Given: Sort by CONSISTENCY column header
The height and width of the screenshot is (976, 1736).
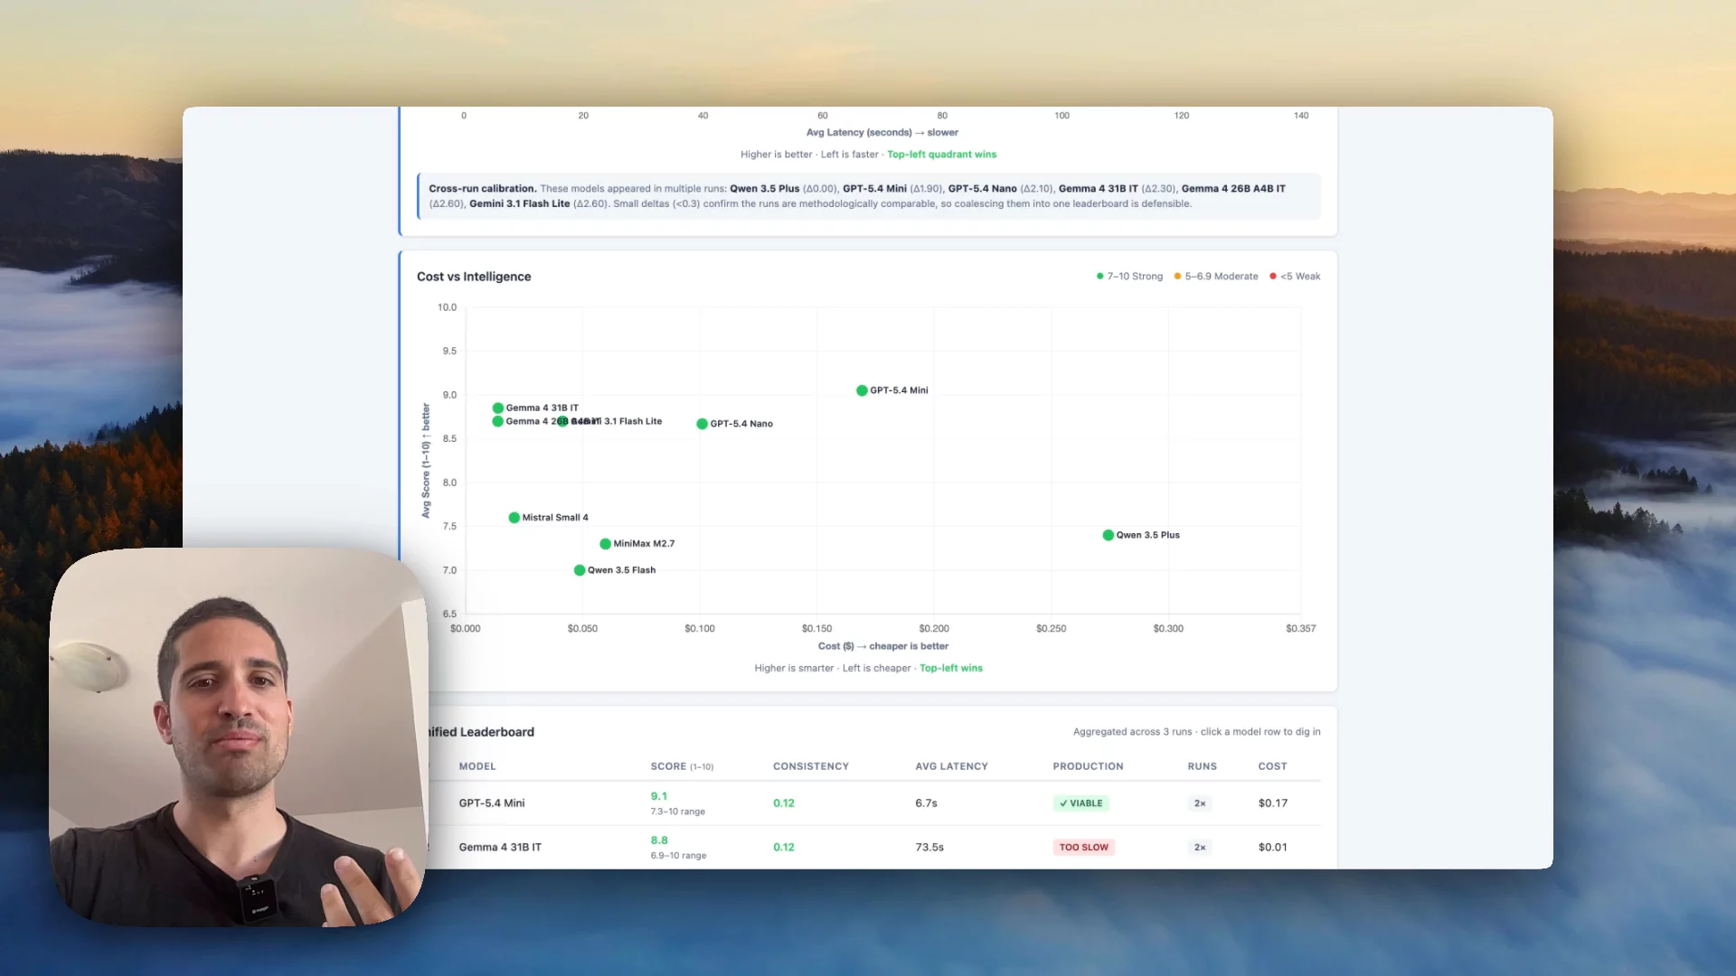Looking at the screenshot, I should click(x=811, y=766).
